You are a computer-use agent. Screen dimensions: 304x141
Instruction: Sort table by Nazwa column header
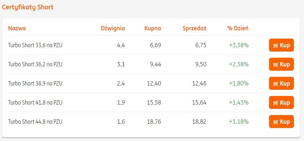click(x=17, y=28)
